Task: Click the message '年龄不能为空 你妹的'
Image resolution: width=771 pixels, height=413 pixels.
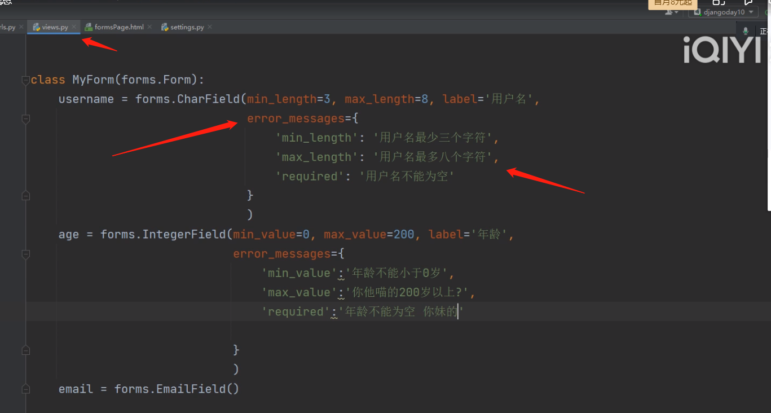Action: (401, 311)
